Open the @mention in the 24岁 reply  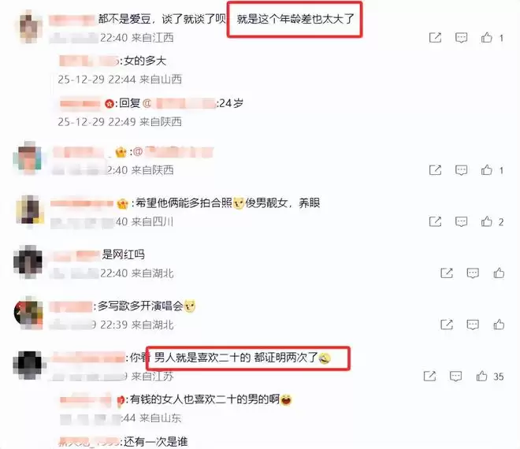pos(180,103)
